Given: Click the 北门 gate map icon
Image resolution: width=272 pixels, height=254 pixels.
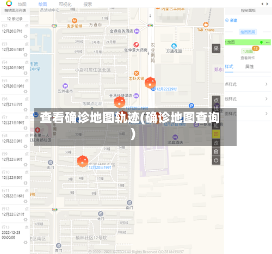Looking at the screenshot, I should [101, 214].
